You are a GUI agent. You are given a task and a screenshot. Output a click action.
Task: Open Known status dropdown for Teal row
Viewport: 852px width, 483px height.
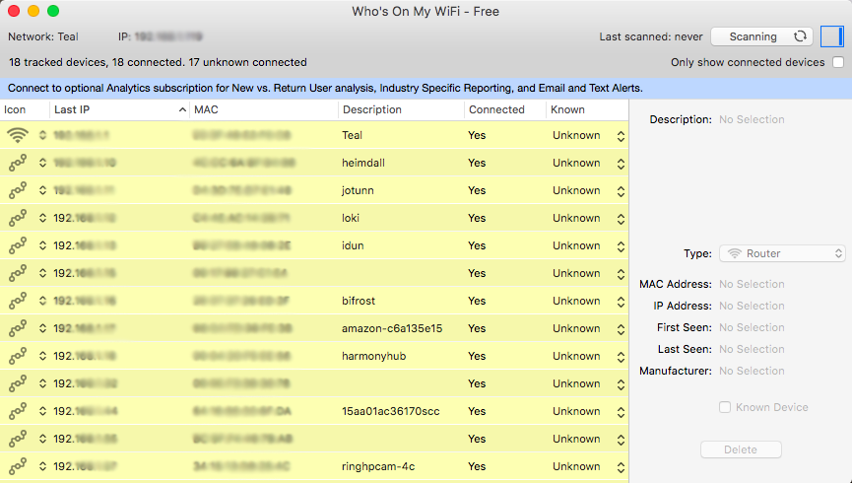pos(621,135)
